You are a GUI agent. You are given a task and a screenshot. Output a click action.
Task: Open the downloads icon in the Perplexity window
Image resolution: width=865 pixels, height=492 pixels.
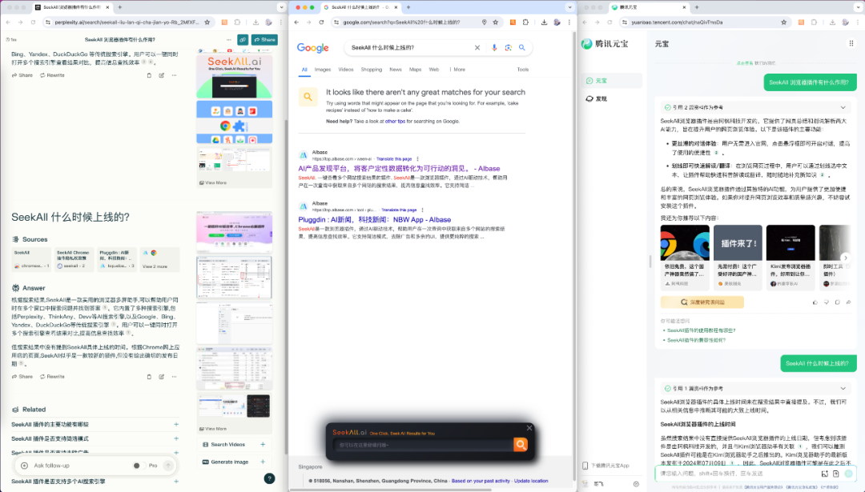(x=255, y=22)
